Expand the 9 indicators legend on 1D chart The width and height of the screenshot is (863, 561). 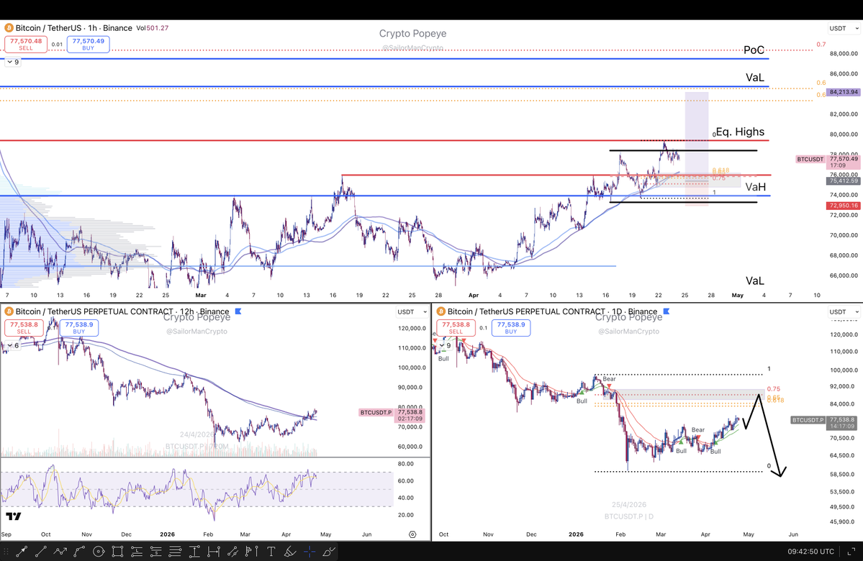point(446,345)
